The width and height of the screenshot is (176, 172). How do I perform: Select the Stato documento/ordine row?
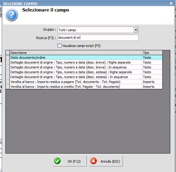point(86,58)
